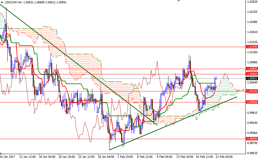Click the 1.00440 price axis value
This screenshot has height=159, width=258.
(252, 83)
